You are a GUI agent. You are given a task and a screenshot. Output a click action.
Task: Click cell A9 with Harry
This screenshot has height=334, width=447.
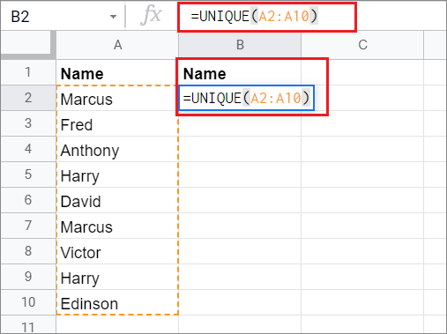tap(117, 277)
